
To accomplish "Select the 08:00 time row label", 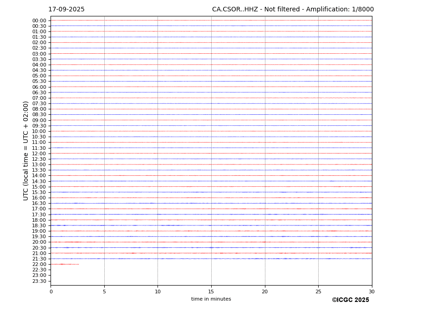I will pyautogui.click(x=39, y=109).
